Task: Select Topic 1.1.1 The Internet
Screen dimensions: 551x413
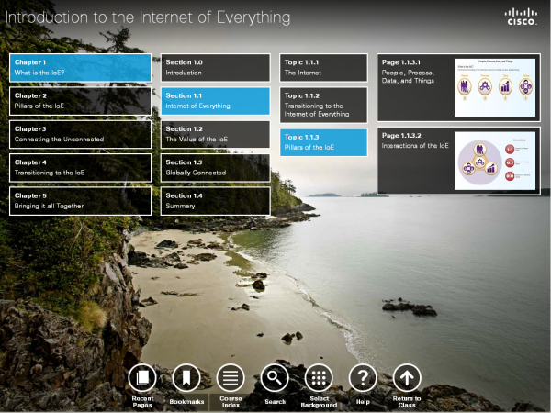Action: (323, 67)
